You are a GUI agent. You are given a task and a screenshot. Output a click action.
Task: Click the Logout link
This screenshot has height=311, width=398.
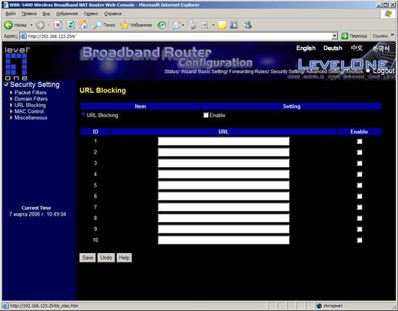(384, 71)
